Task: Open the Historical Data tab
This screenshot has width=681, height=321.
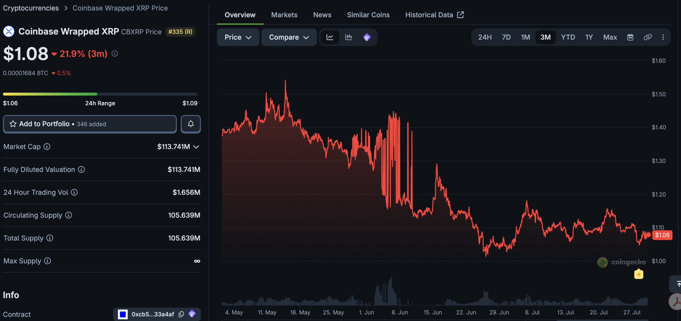Action: click(434, 15)
